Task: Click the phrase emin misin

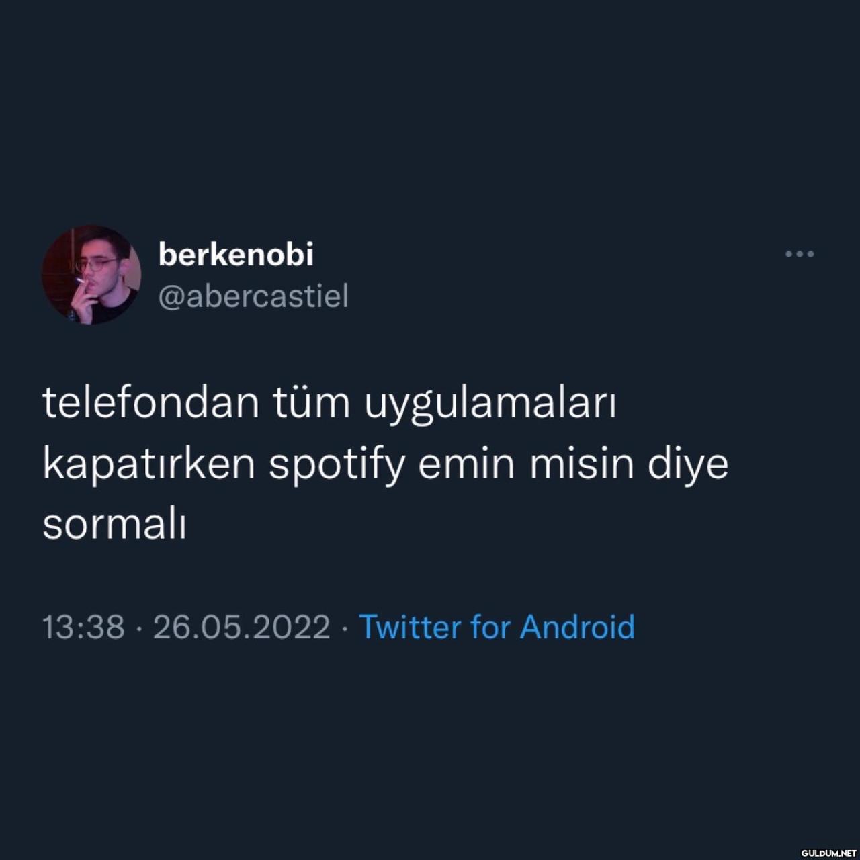Action: tap(526, 464)
